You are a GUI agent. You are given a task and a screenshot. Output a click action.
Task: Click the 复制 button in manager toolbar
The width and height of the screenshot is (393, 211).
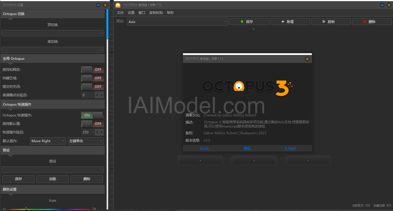(331, 22)
